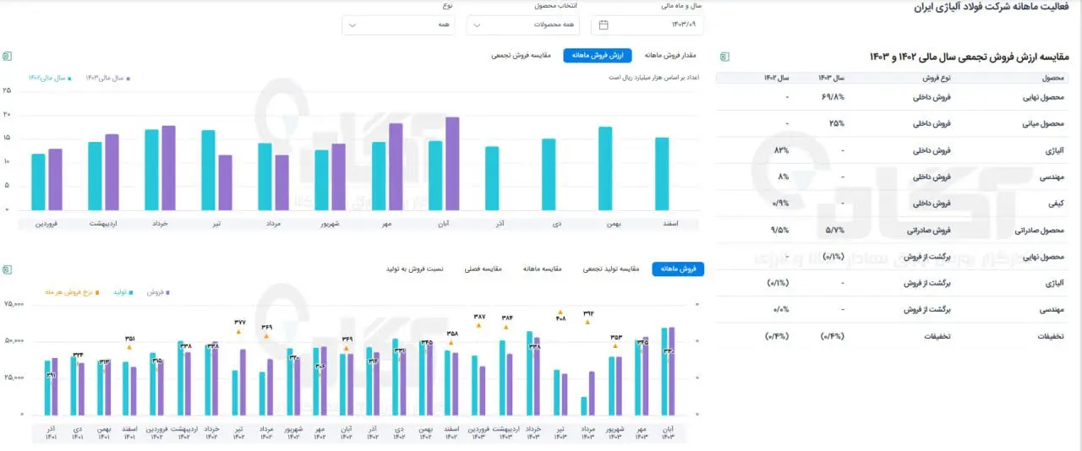Image resolution: width=1082 pixels, height=451 pixels.
Task: Switch to 'نسبت فروش به تولید' tab
Action: [x=414, y=269]
